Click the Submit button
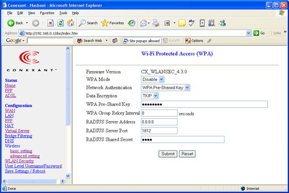Screen dimensions: 289x193 click(x=168, y=154)
